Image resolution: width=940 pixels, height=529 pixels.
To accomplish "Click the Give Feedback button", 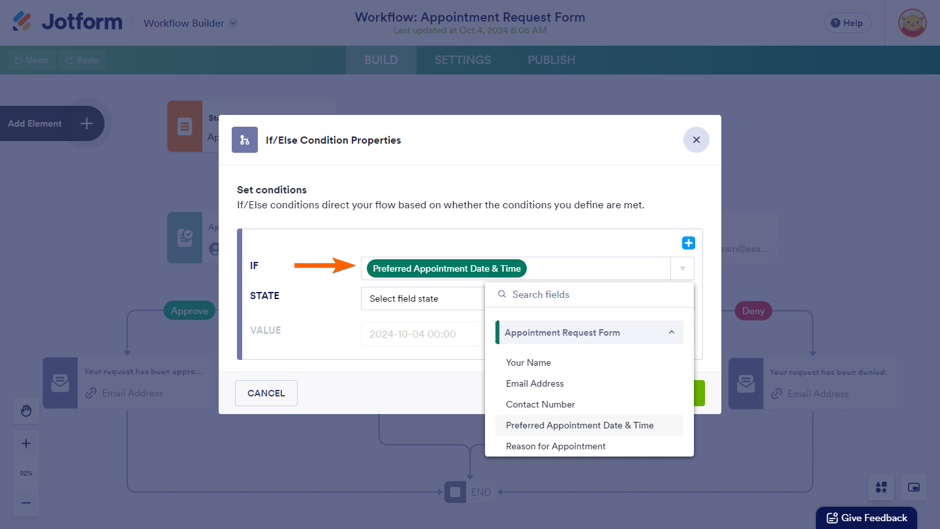I will pos(866,518).
